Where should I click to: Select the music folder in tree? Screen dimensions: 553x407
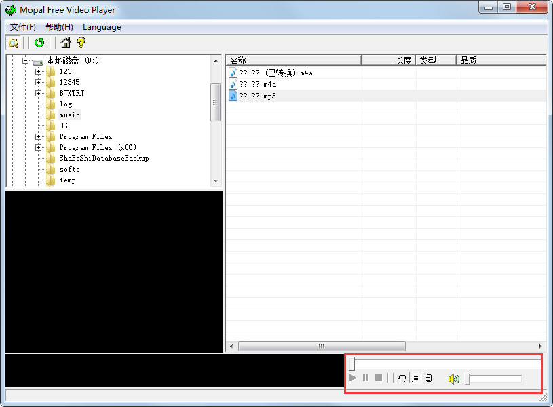[69, 115]
